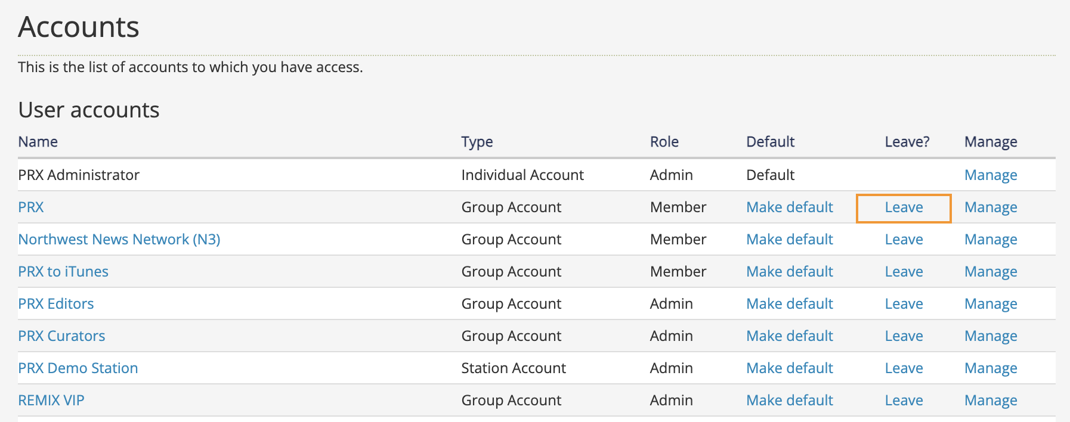Make PRX Curators the default account
1070x422 pixels.
[790, 336]
